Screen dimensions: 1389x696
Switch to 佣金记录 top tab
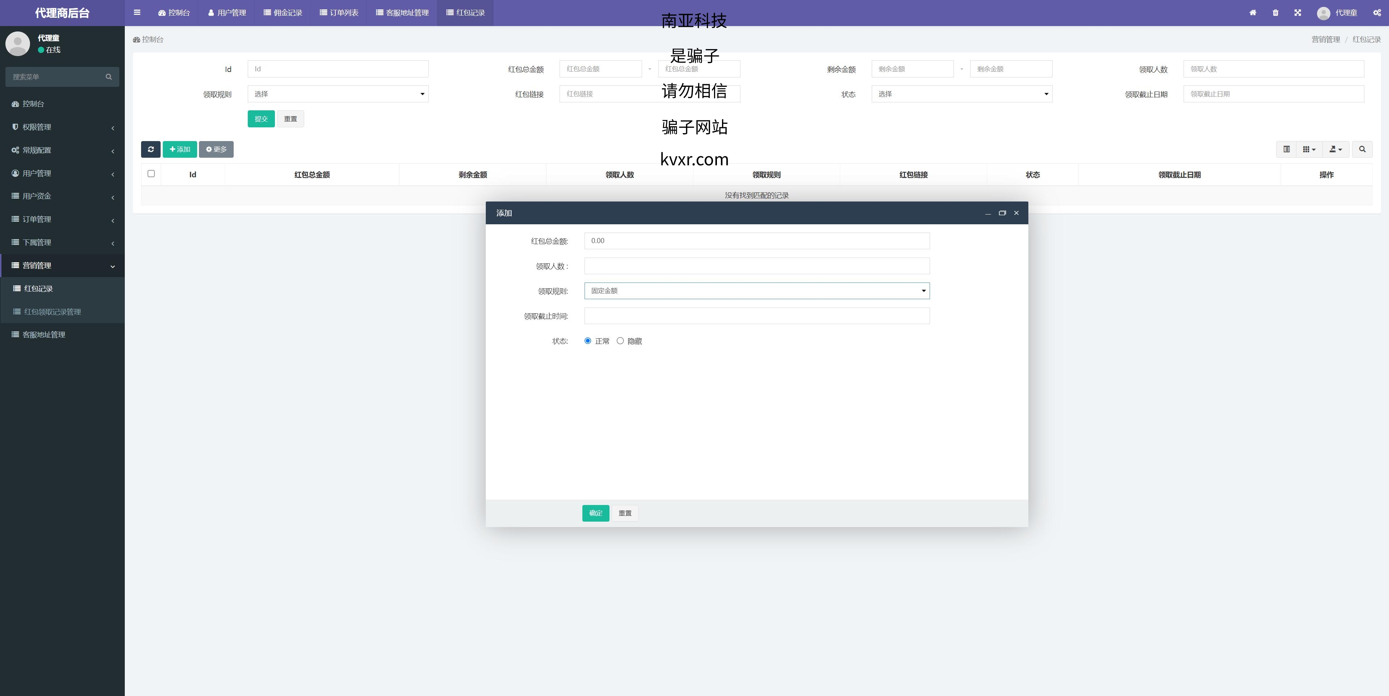(283, 13)
